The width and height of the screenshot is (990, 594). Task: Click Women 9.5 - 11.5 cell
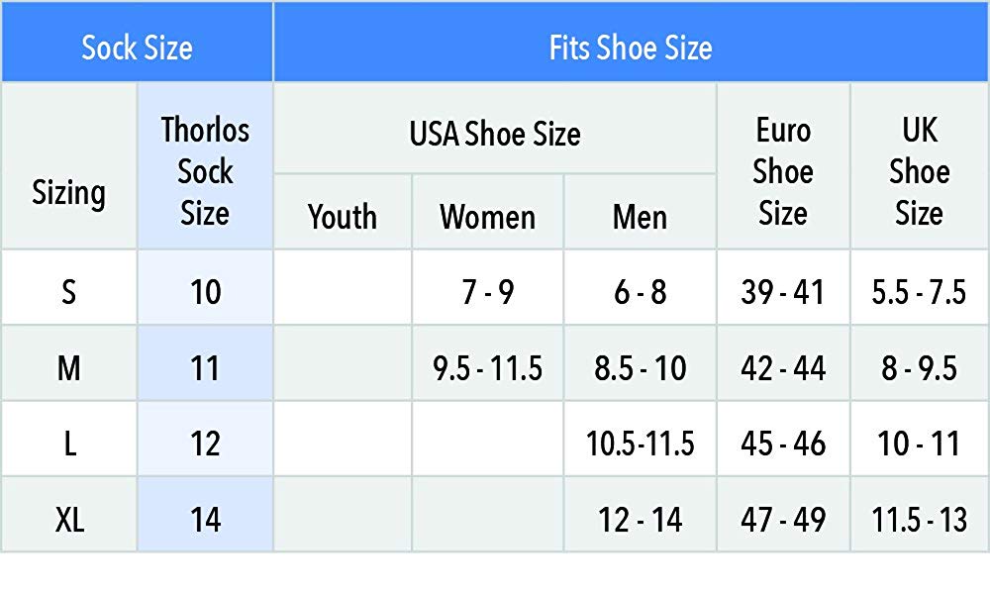tap(487, 363)
